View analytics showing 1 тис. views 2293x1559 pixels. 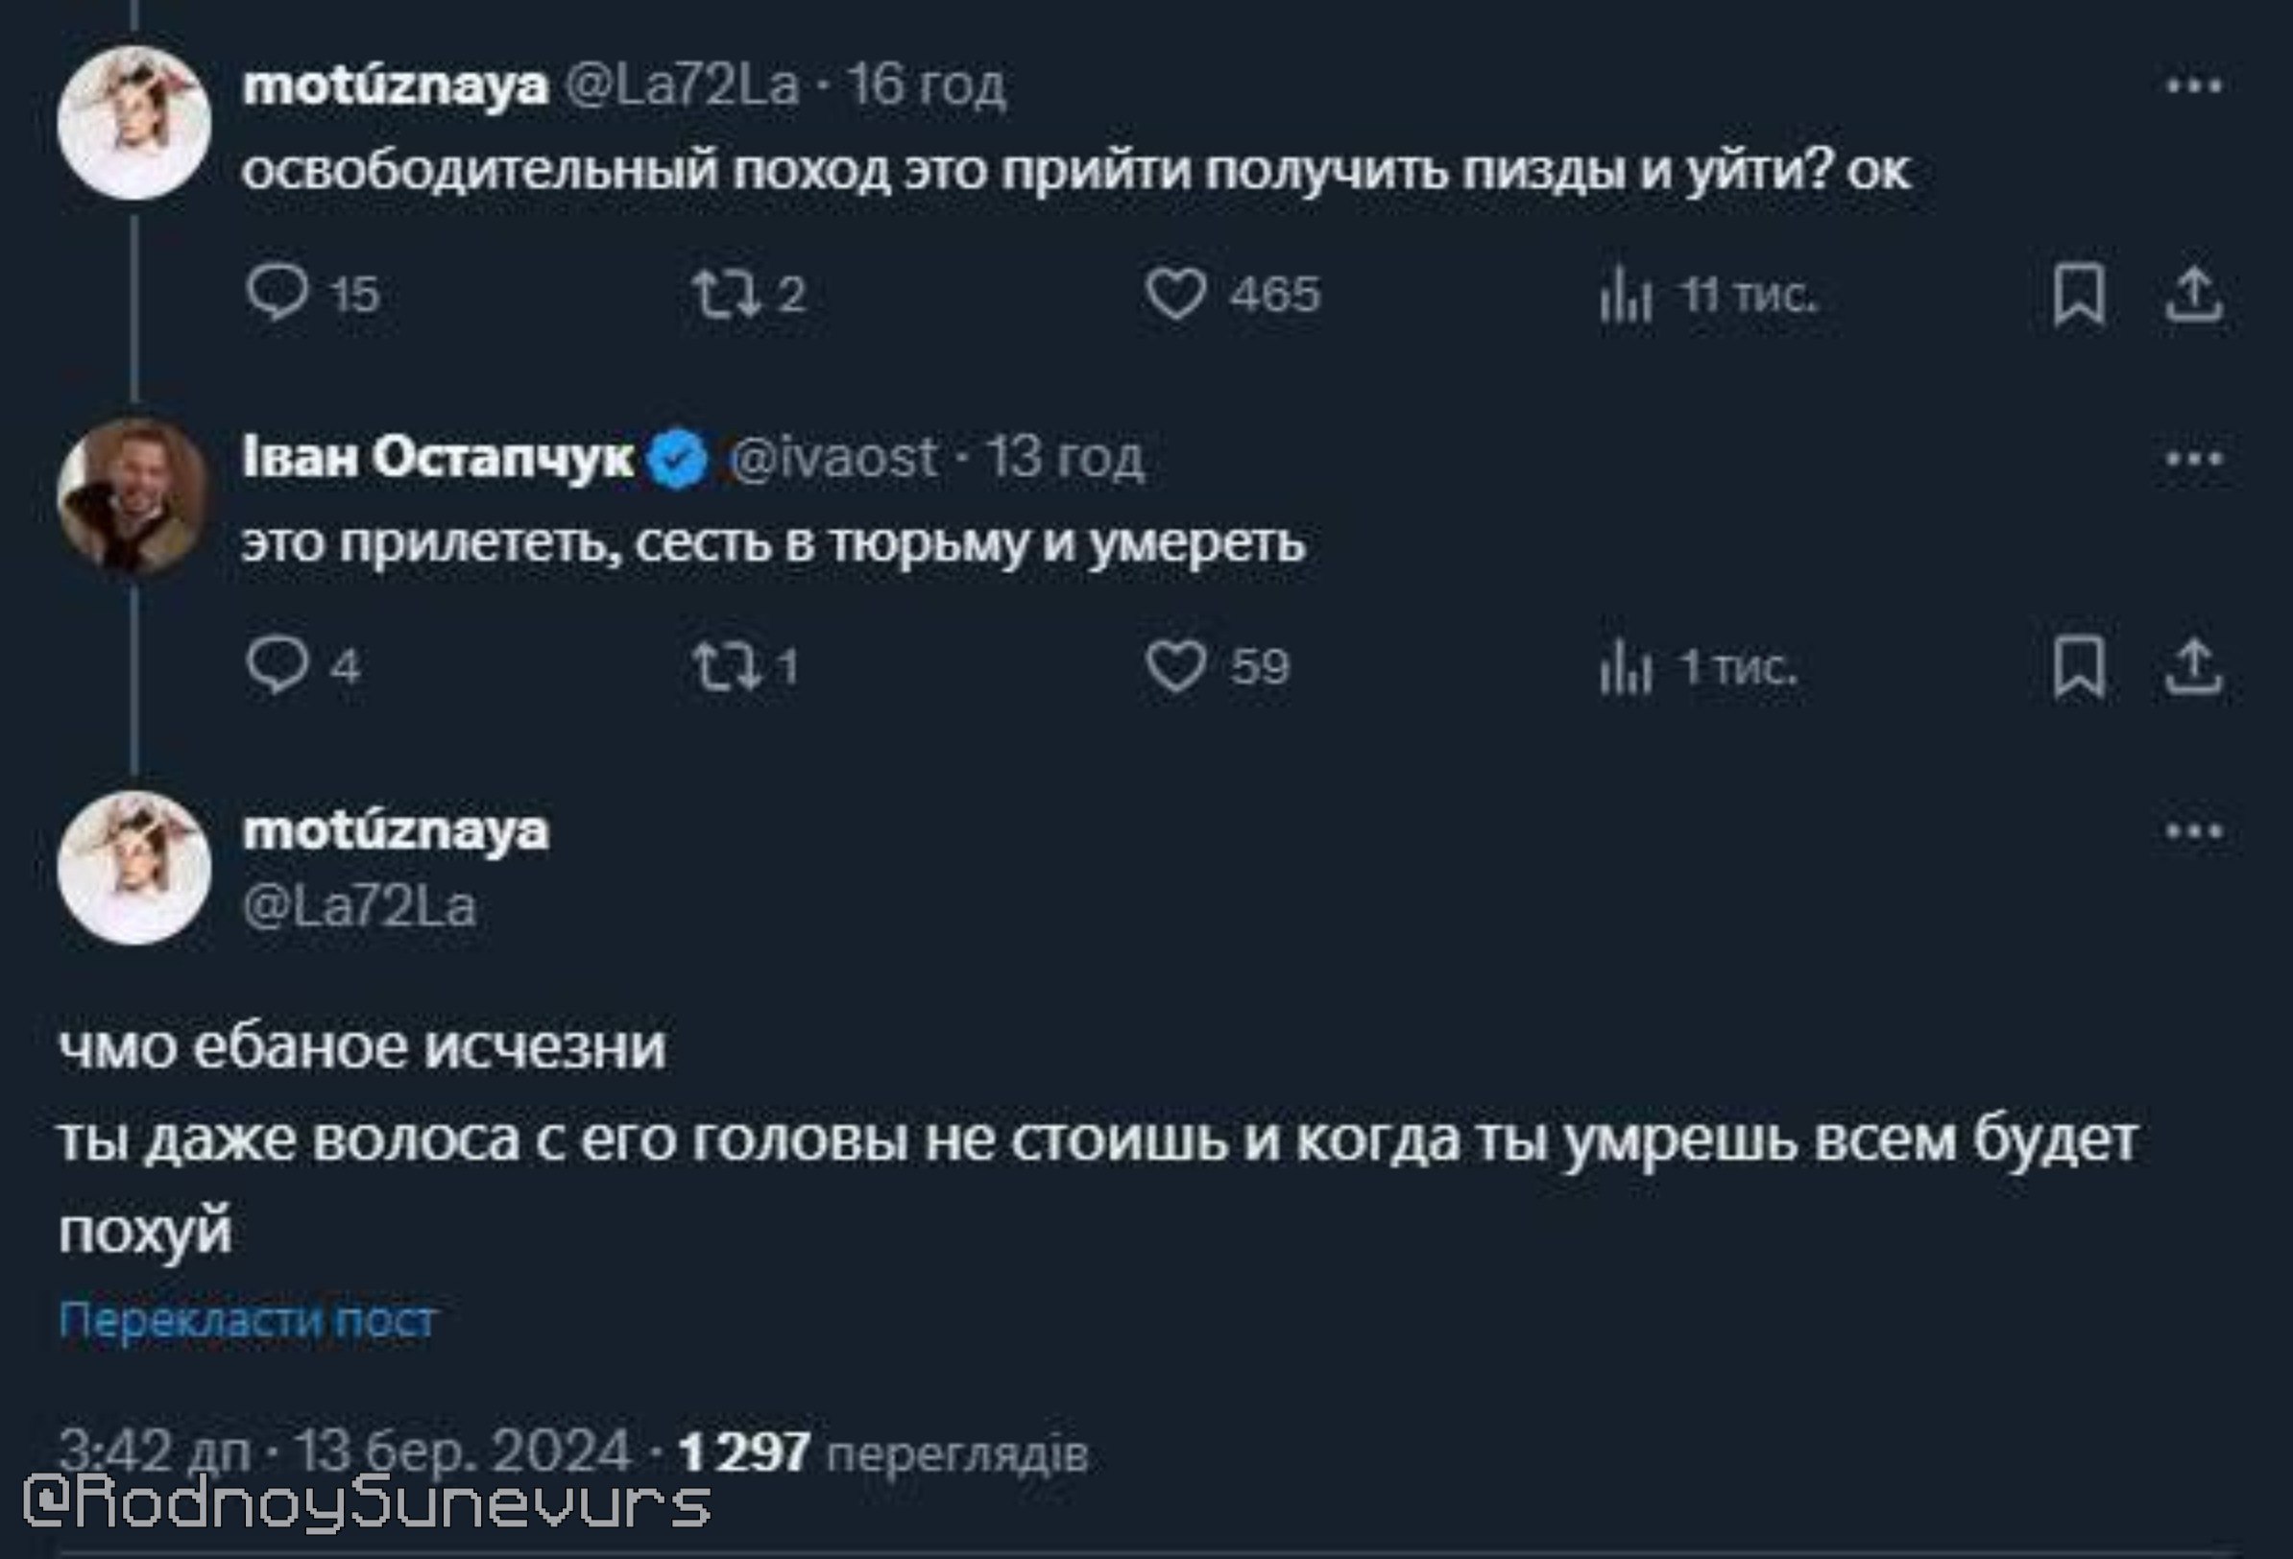(1626, 668)
